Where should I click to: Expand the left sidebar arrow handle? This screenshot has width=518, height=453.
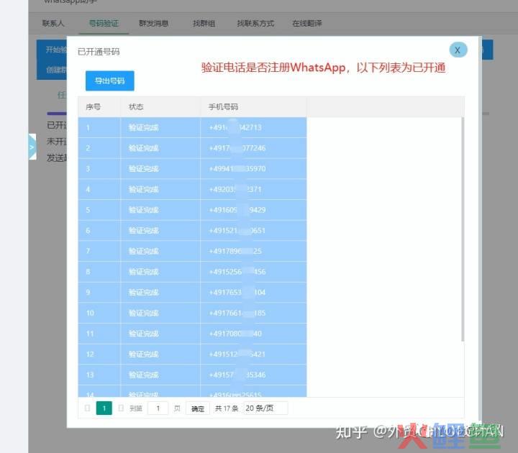click(32, 147)
